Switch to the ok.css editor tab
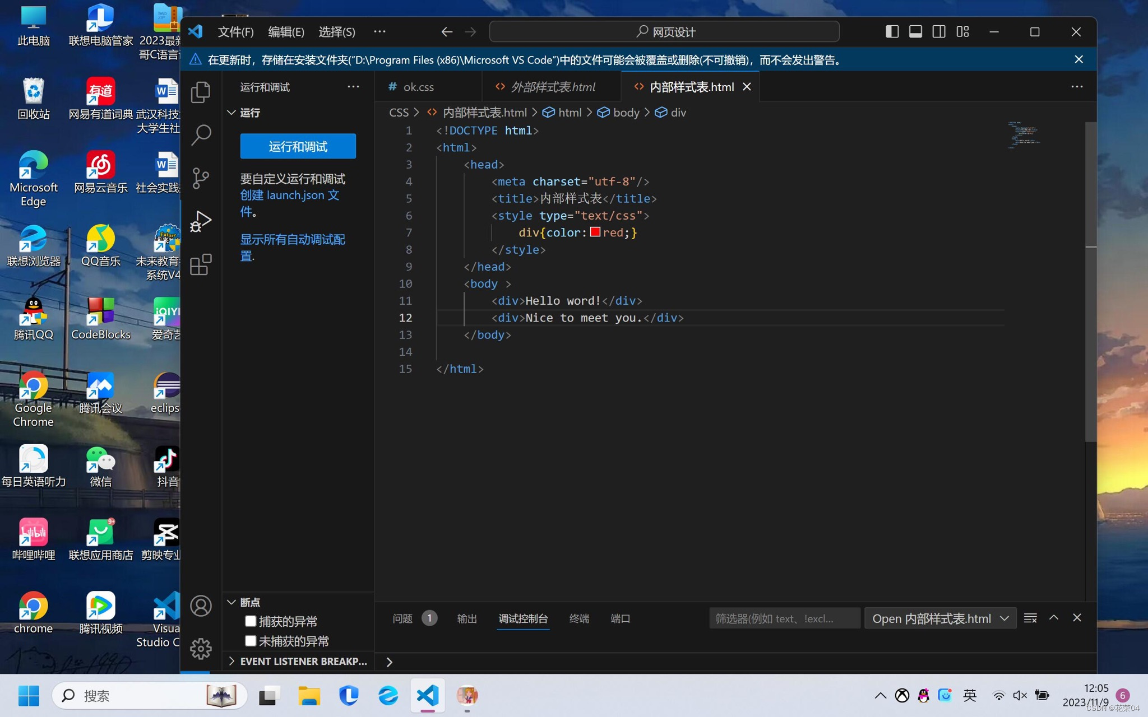This screenshot has width=1148, height=717. pos(418,87)
